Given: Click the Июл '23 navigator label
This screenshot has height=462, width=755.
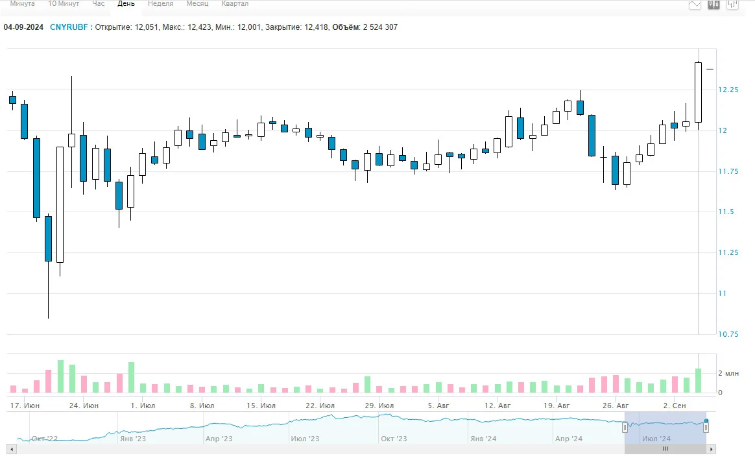Looking at the screenshot, I should [305, 439].
